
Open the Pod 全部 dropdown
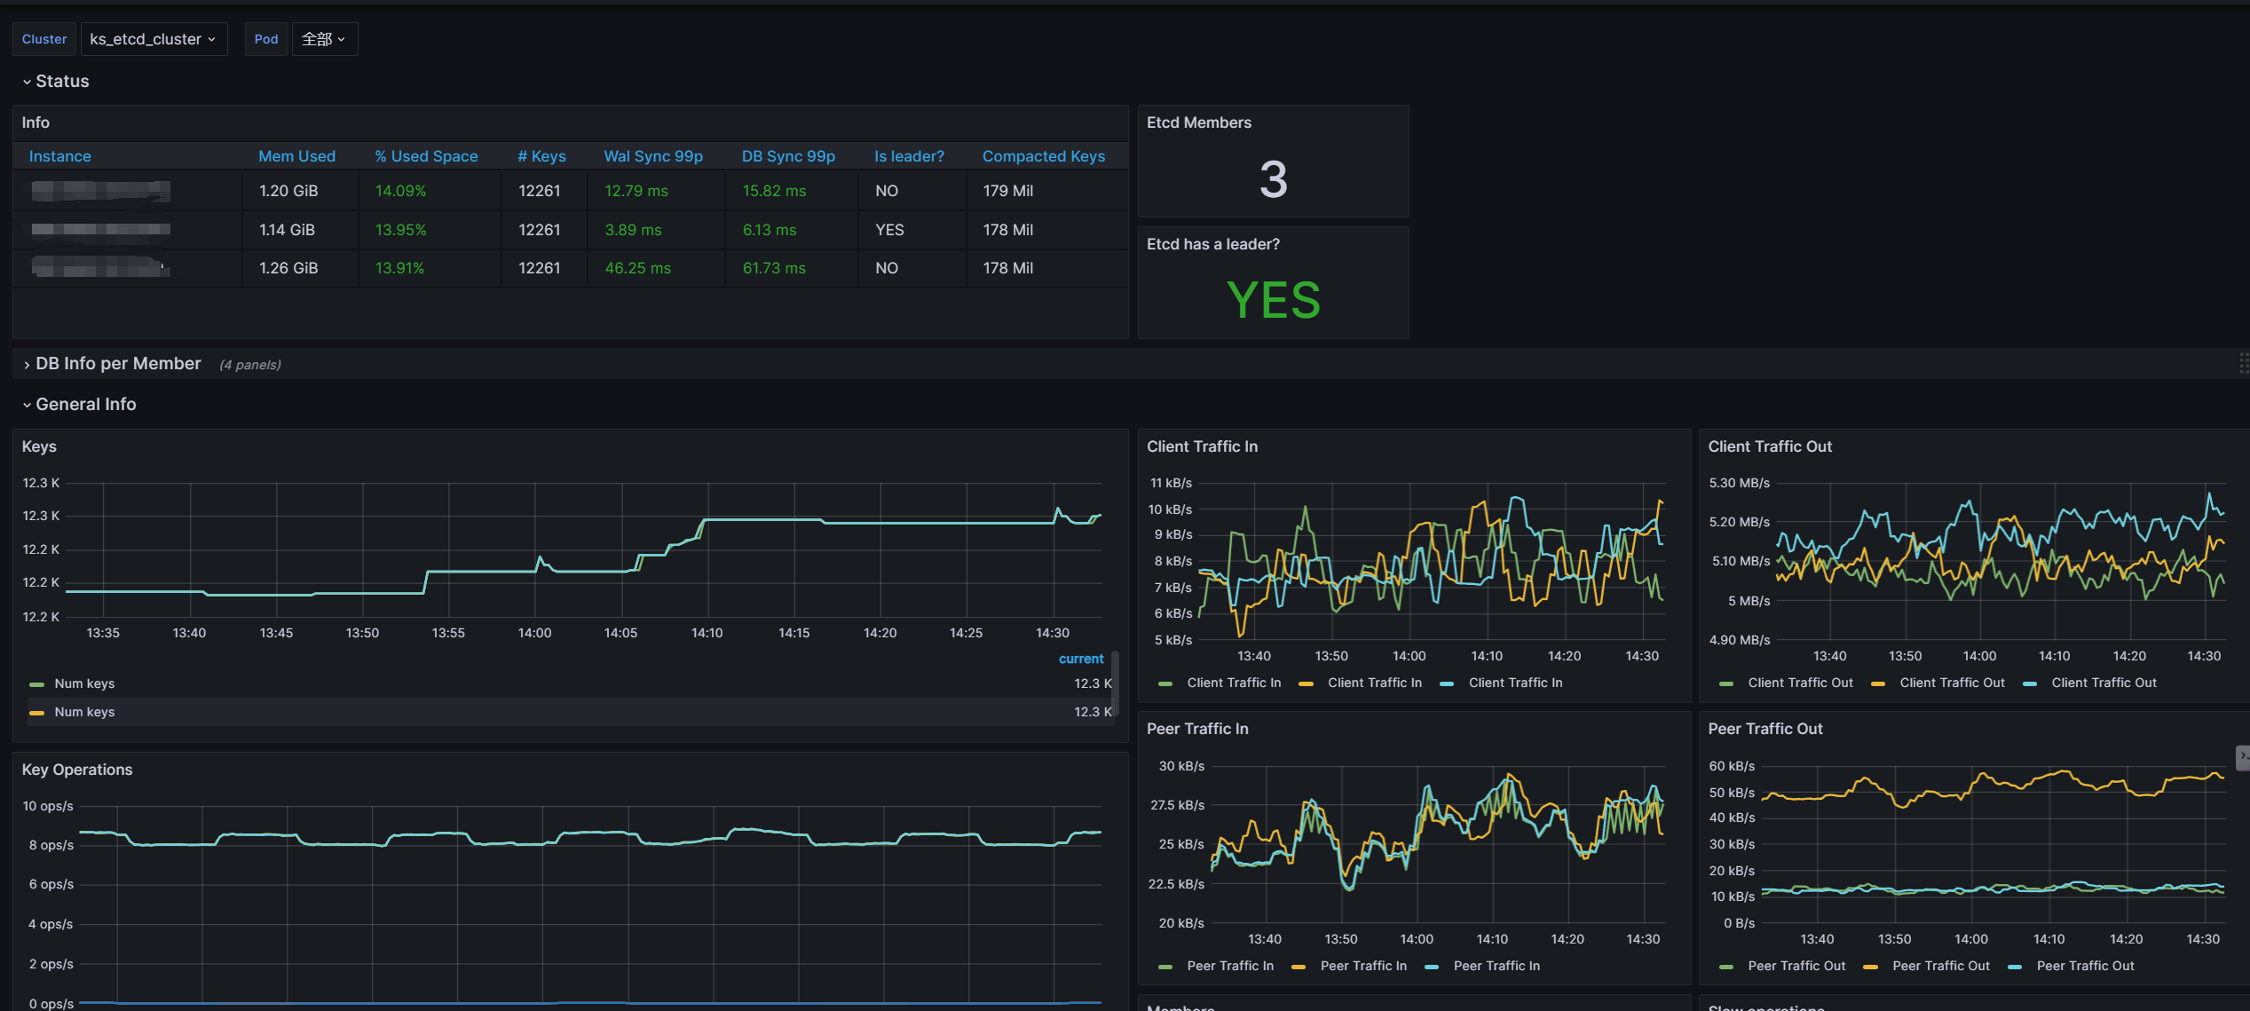324,39
